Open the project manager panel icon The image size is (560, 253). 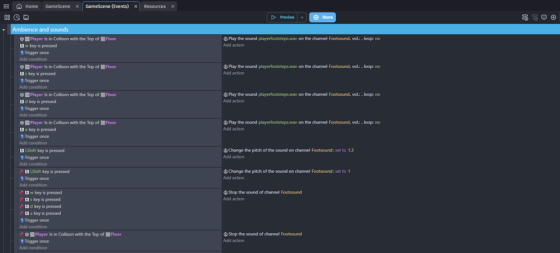point(7,17)
